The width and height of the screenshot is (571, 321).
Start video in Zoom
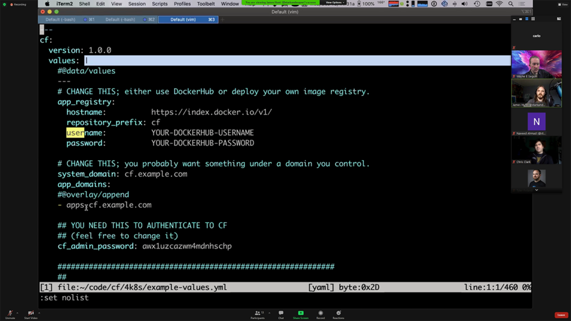pyautogui.click(x=31, y=314)
